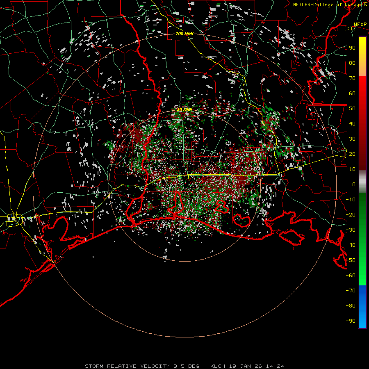Click the 20 value on the velocity scale
This screenshot has width=369, height=369.
pyautogui.click(x=352, y=154)
